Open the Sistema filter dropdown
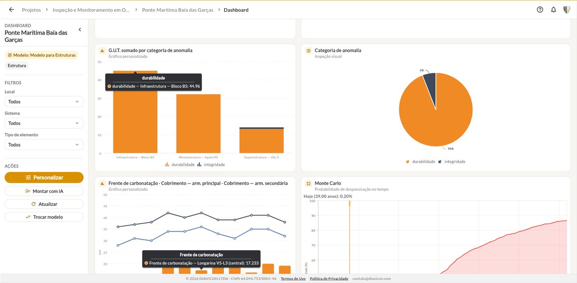This screenshot has height=283, width=577. point(44,123)
